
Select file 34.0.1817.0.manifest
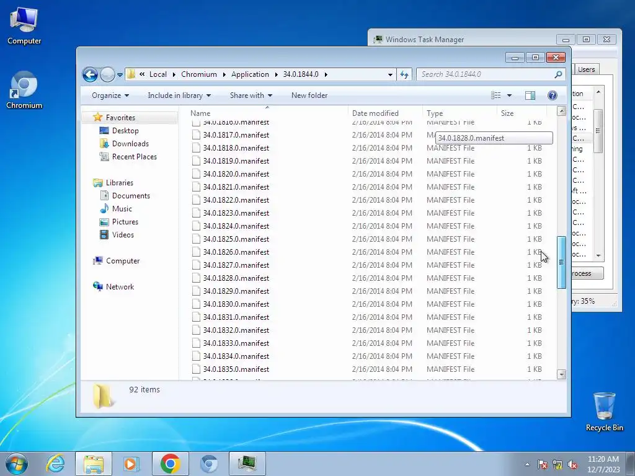click(x=236, y=134)
